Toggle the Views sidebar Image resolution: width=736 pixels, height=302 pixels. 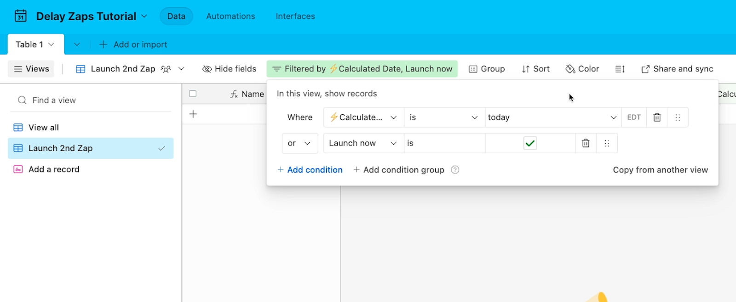pyautogui.click(x=31, y=69)
